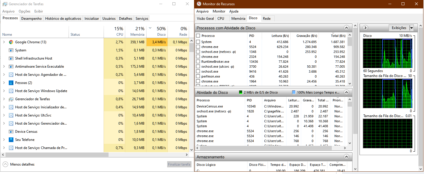Screen dimensions: 424x174
Task: Switch to the Rede tab in Monitor de Recursos
Action: (x=267, y=19)
